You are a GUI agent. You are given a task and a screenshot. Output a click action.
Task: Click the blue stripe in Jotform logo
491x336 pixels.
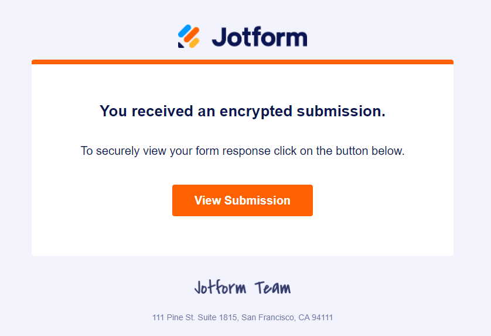click(x=185, y=31)
